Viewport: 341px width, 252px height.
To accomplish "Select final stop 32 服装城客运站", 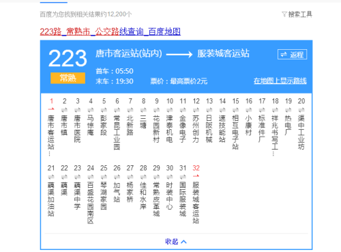I will tap(196, 203).
